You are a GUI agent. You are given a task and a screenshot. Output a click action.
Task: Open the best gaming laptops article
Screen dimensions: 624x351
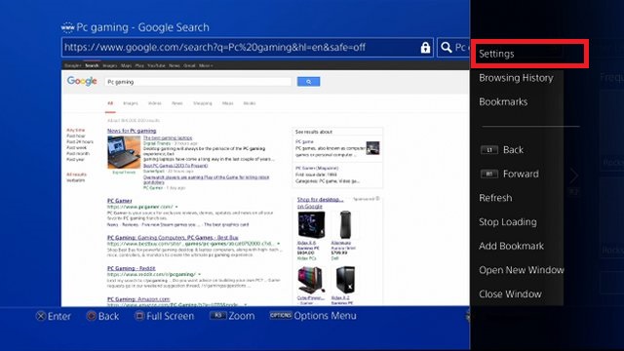(168, 137)
